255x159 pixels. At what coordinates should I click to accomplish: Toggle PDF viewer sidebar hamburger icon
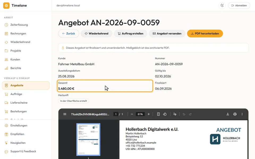tap(65, 114)
